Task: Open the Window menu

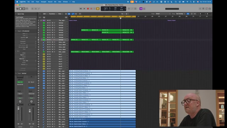Action: [65, 2]
